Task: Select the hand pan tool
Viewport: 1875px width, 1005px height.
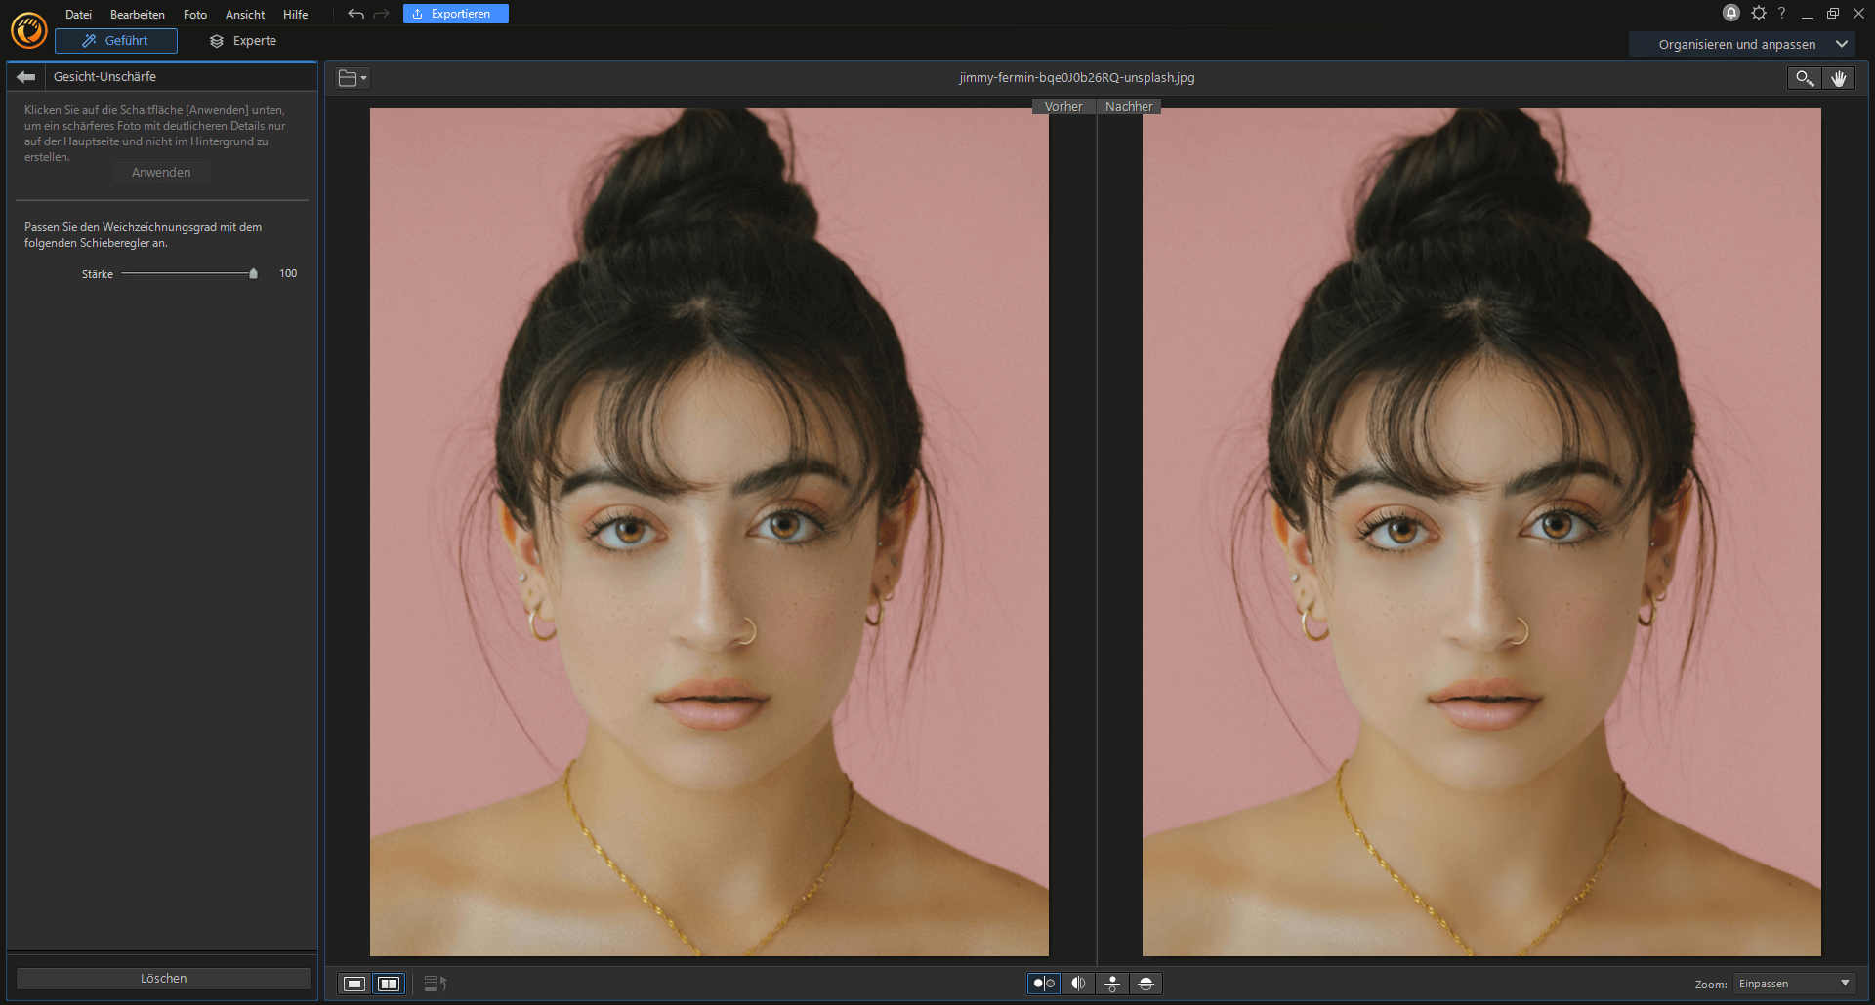Action: (1840, 78)
